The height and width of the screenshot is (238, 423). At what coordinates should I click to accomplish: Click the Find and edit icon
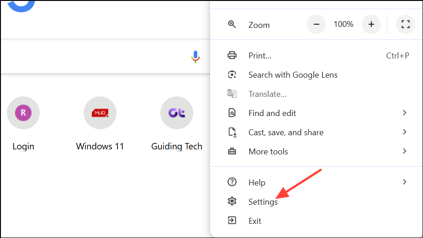click(x=232, y=113)
